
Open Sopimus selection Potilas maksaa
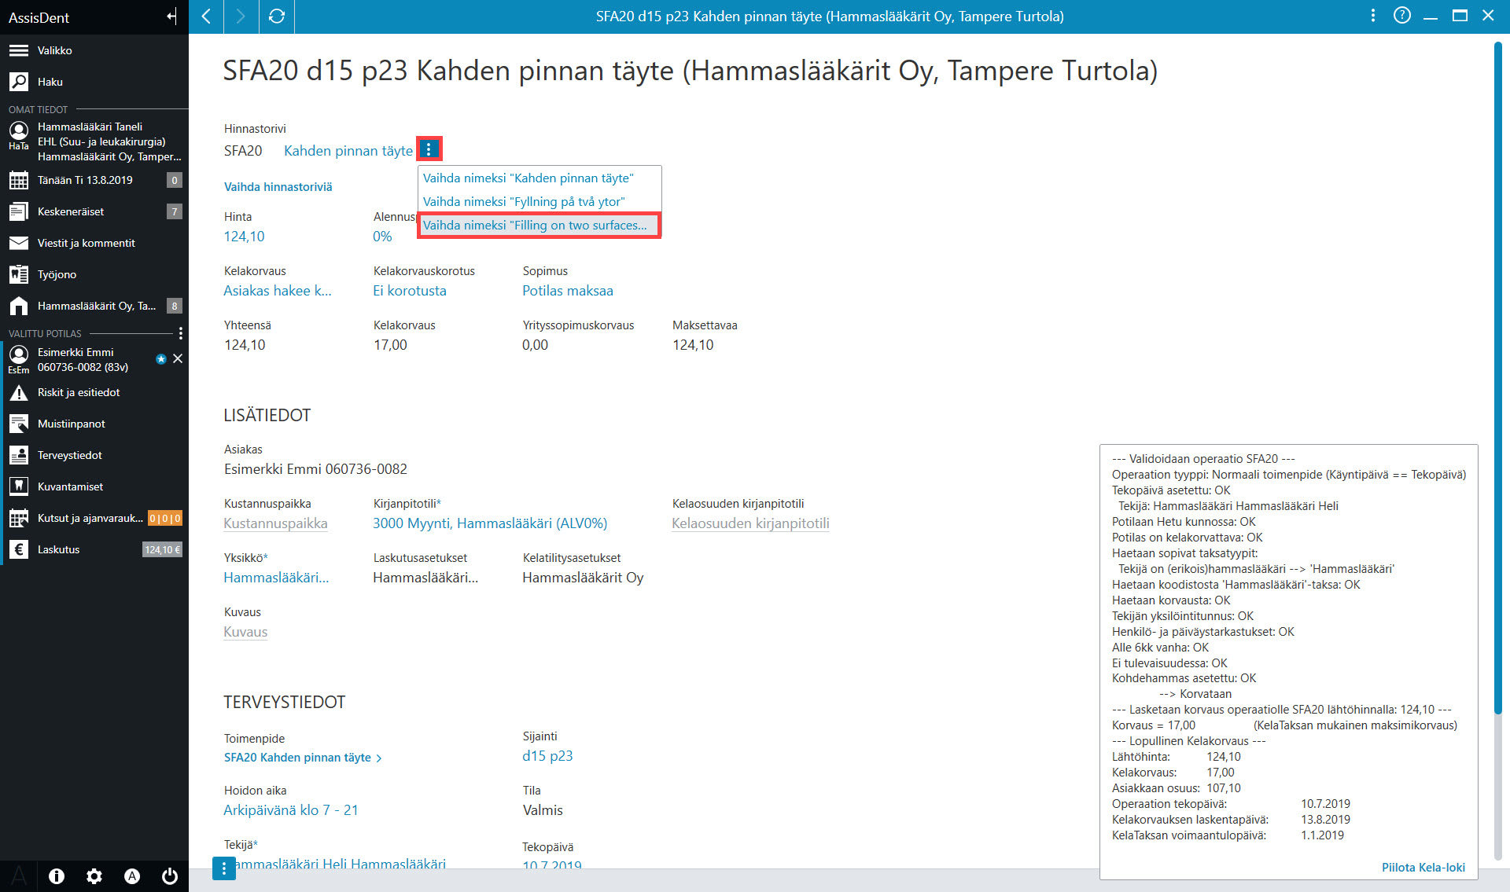pos(568,291)
